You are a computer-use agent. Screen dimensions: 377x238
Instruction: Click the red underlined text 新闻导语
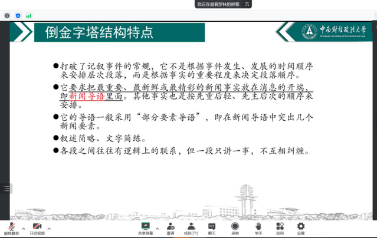[x=87, y=96]
